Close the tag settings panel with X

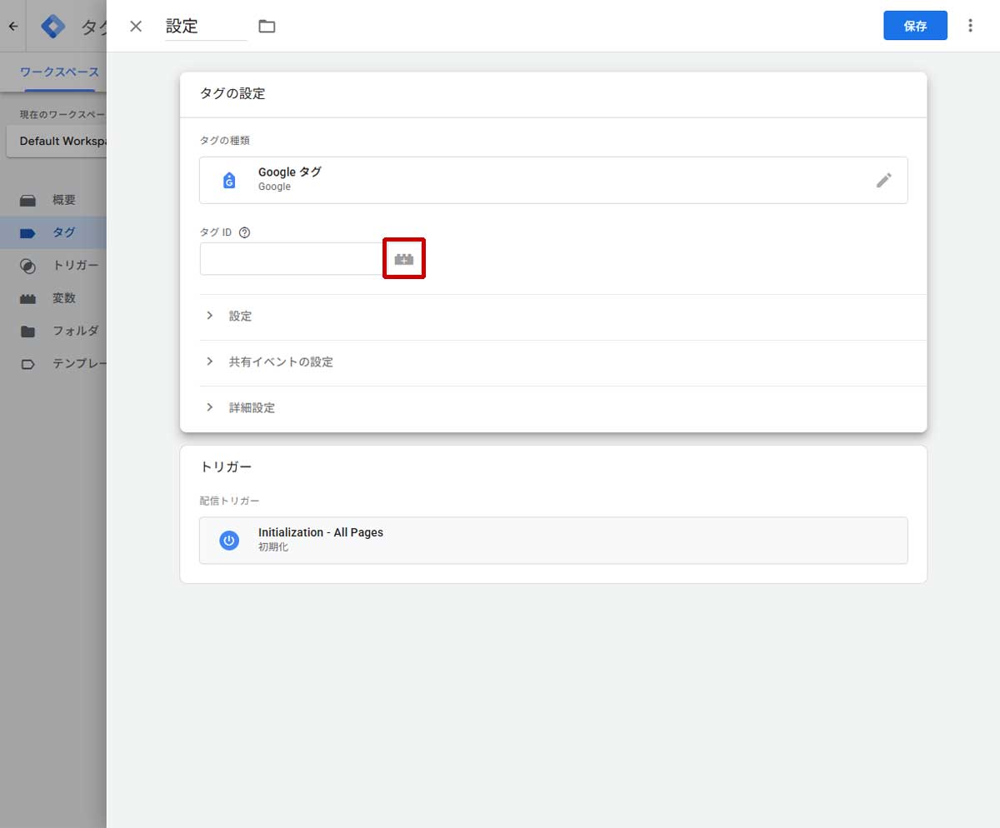(136, 26)
